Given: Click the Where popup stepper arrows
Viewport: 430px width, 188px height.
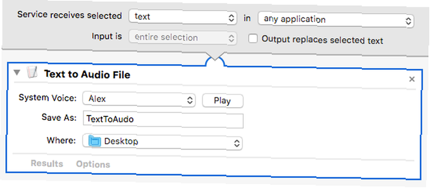Looking at the screenshot, I should (236, 143).
